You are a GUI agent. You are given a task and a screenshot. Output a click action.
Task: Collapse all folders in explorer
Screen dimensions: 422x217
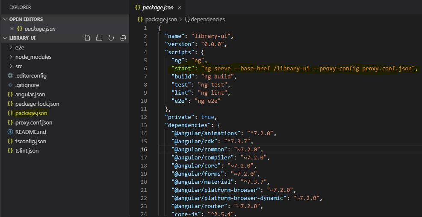123,38
